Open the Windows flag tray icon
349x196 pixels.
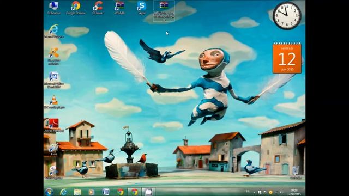tap(260, 192)
